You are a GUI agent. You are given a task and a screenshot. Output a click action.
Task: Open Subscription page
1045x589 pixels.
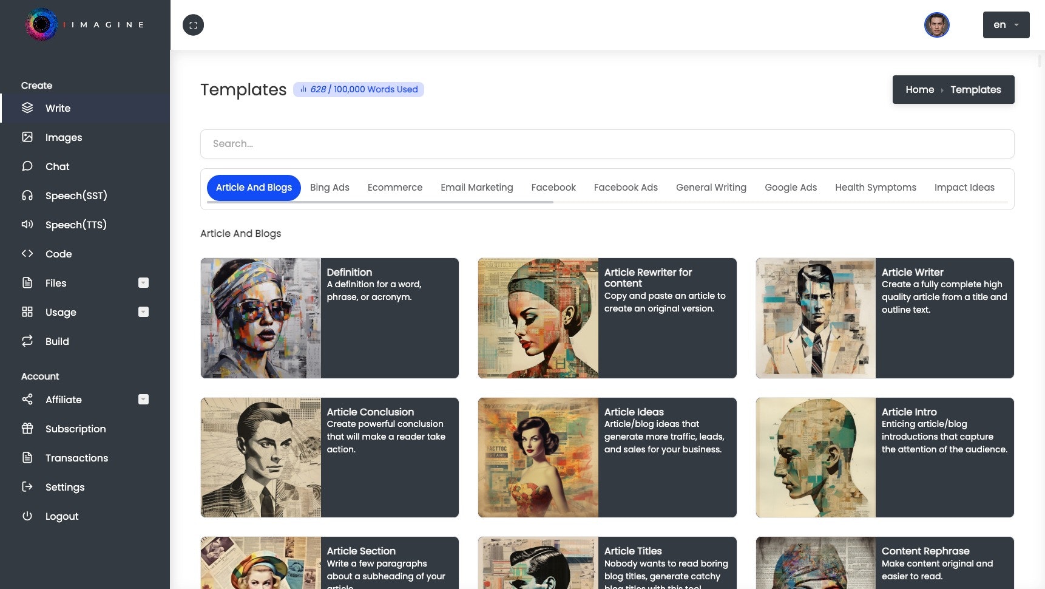point(85,429)
